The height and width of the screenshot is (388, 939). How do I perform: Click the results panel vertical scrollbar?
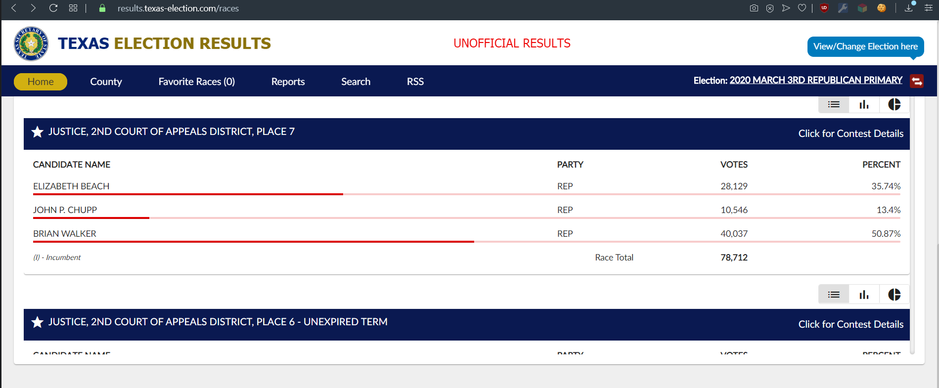click(x=912, y=225)
